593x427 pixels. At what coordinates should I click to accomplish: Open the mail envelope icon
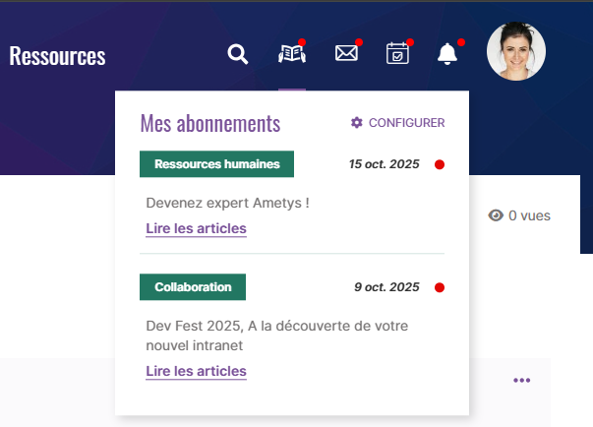[x=346, y=54]
